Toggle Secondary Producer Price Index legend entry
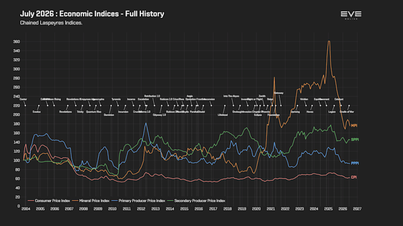This screenshot has height=226, width=403. click(196, 201)
